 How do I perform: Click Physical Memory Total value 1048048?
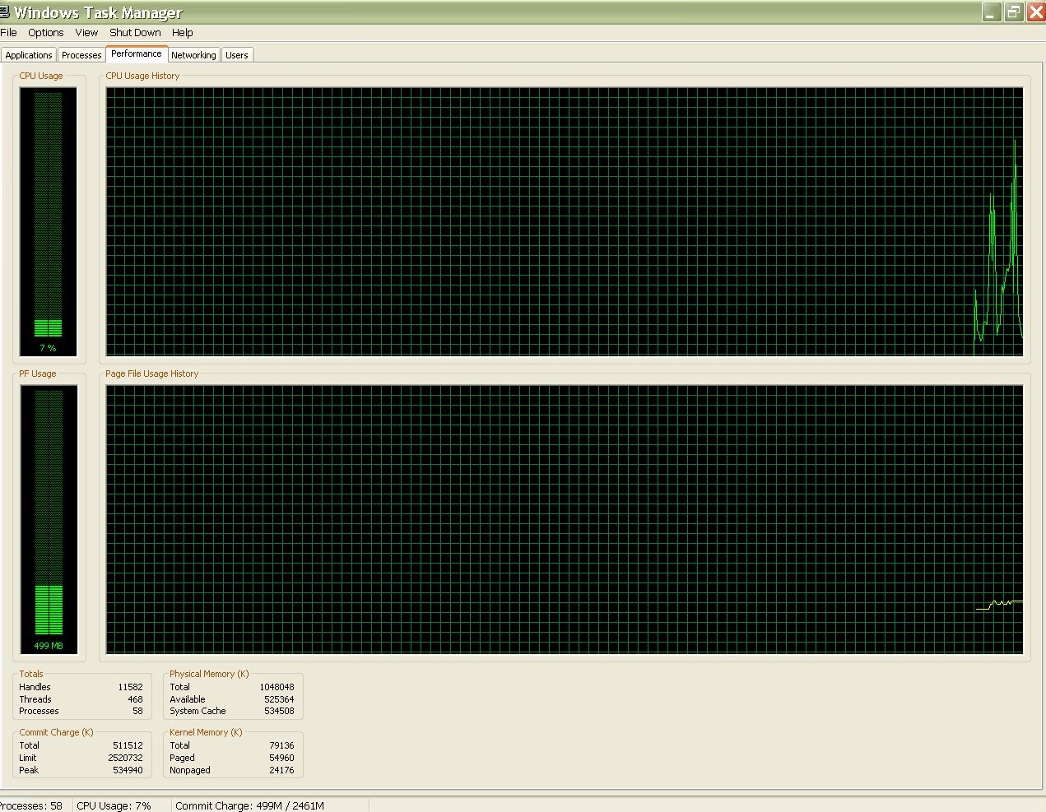tap(277, 687)
